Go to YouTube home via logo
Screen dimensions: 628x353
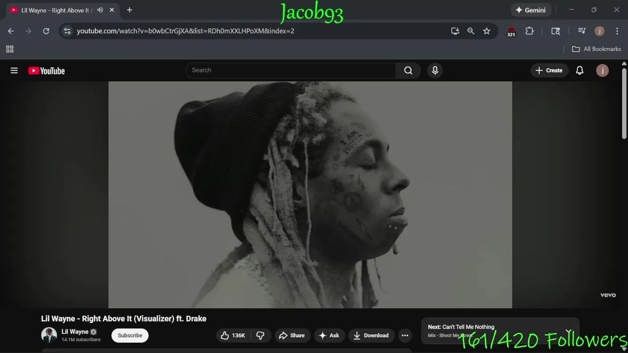pos(47,71)
